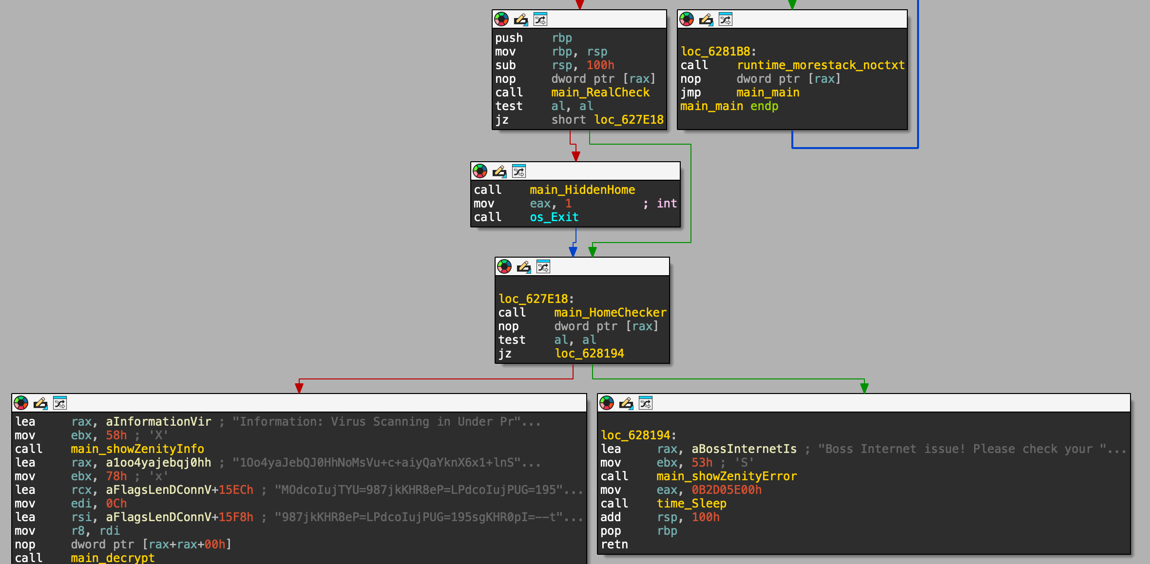Click group-nodes icon on main_RealCheck node
This screenshot has width=1150, height=564.
pos(540,19)
